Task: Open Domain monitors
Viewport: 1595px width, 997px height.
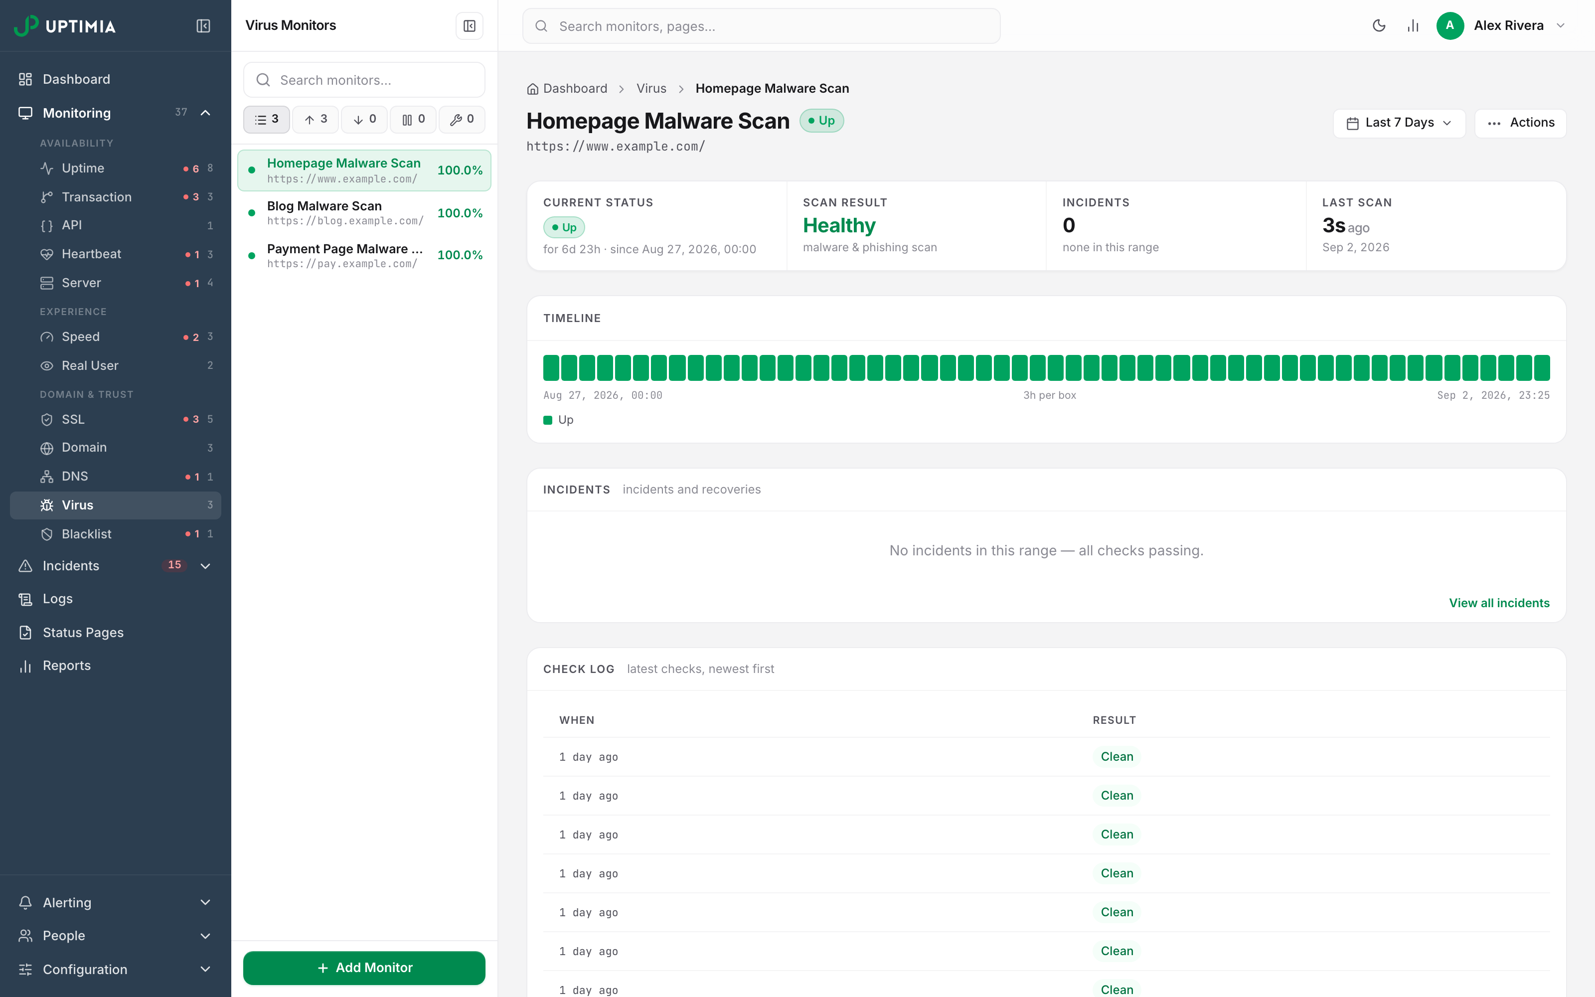Action: click(x=115, y=448)
